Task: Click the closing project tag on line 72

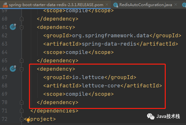Action: pyautogui.click(x=40, y=119)
